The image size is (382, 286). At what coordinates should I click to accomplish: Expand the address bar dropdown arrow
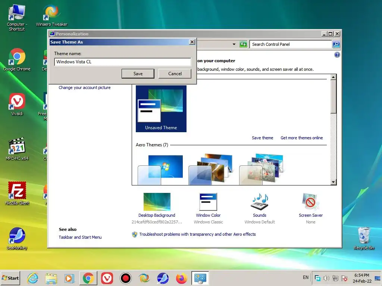234,44
